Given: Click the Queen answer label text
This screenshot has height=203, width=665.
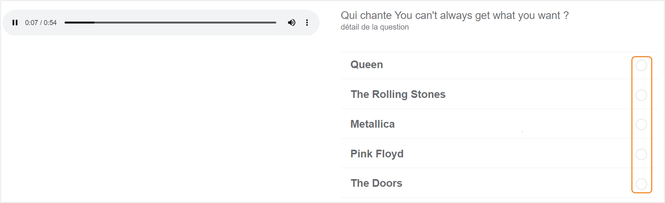Looking at the screenshot, I should click(x=366, y=65).
